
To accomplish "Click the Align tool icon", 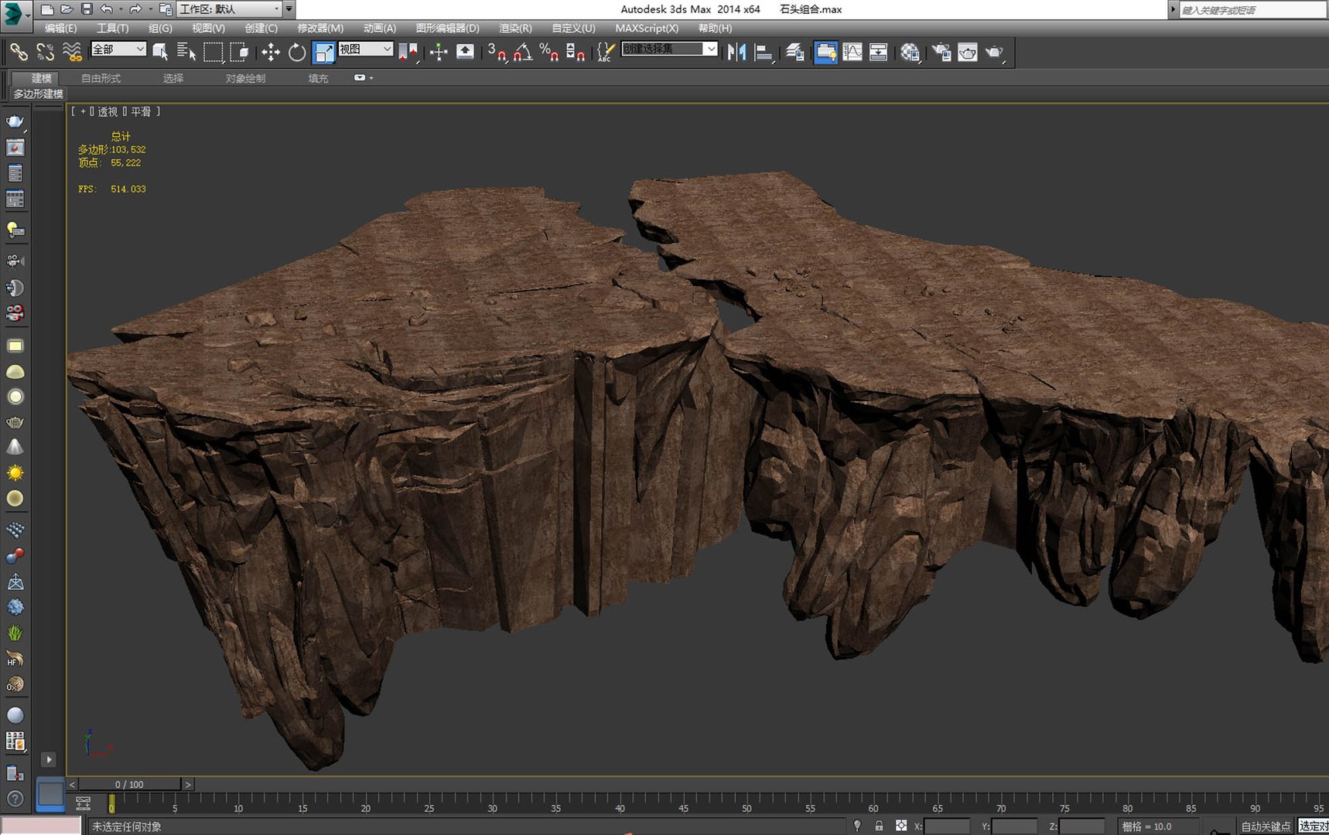I will [x=764, y=52].
